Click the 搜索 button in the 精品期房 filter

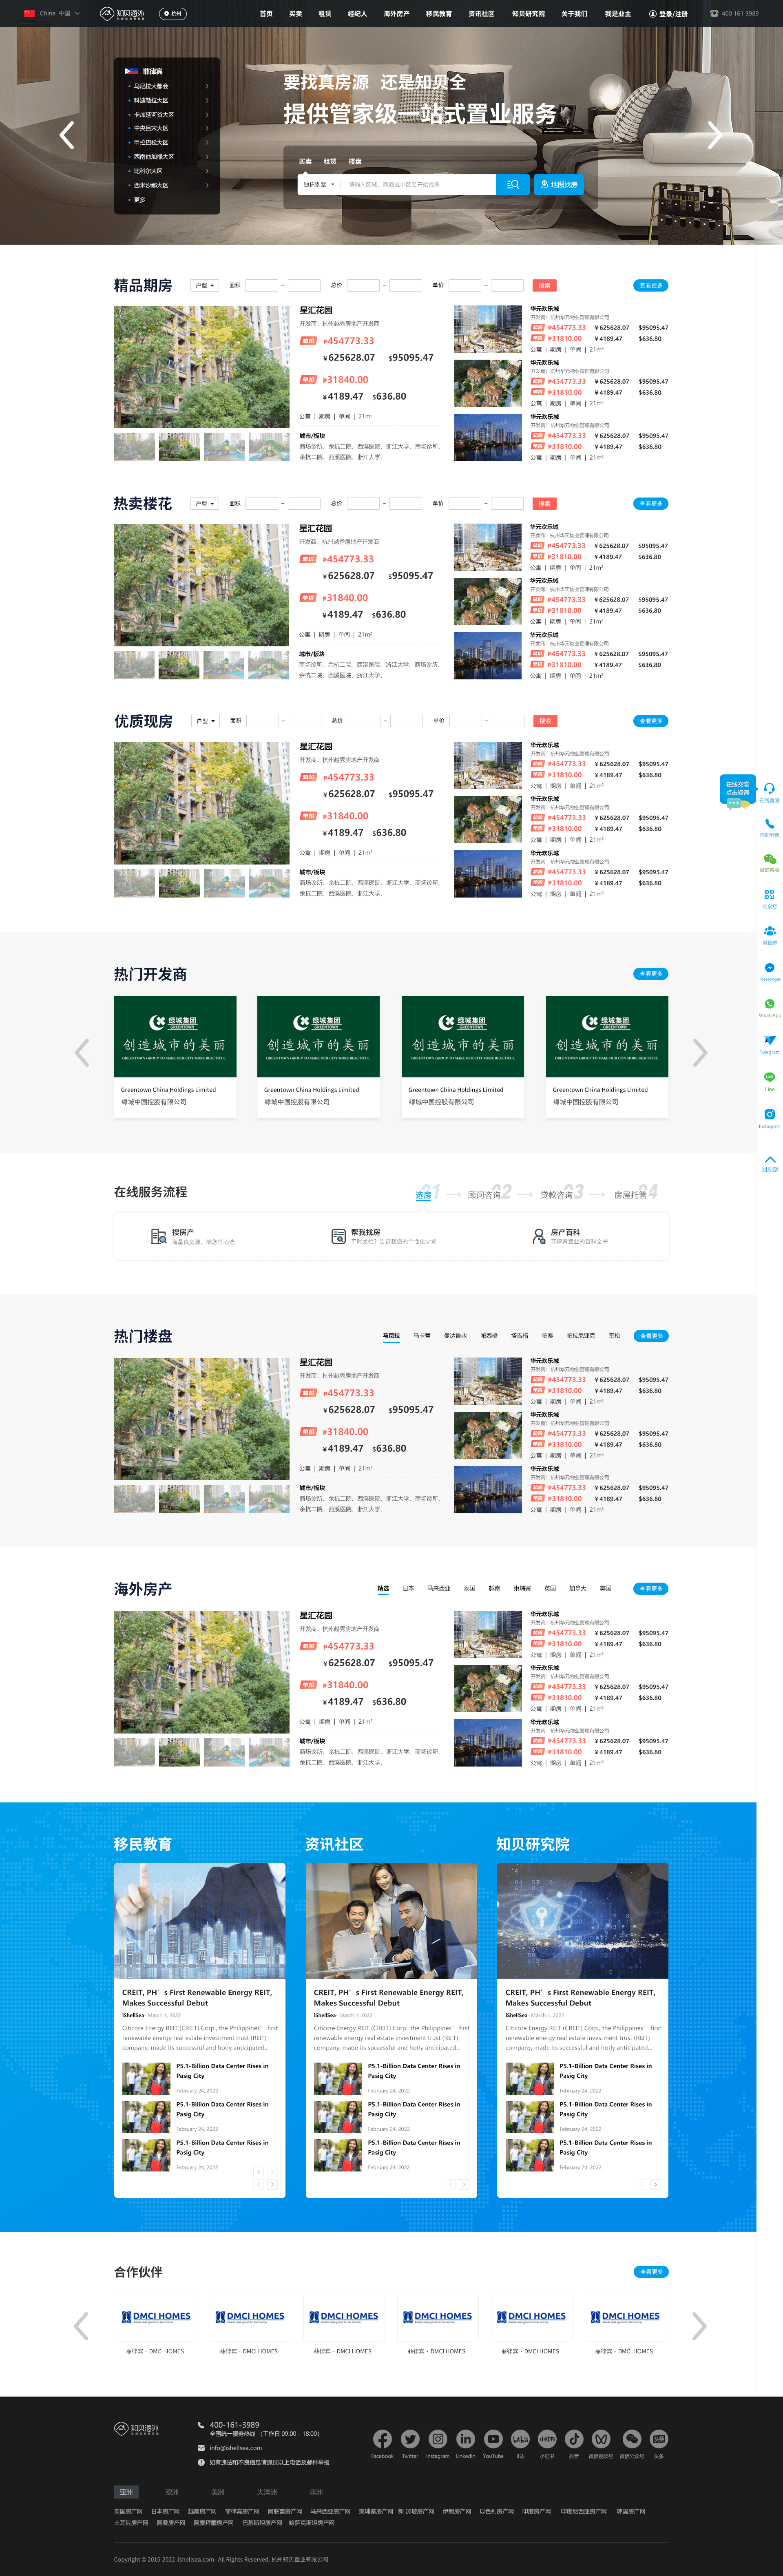point(545,285)
